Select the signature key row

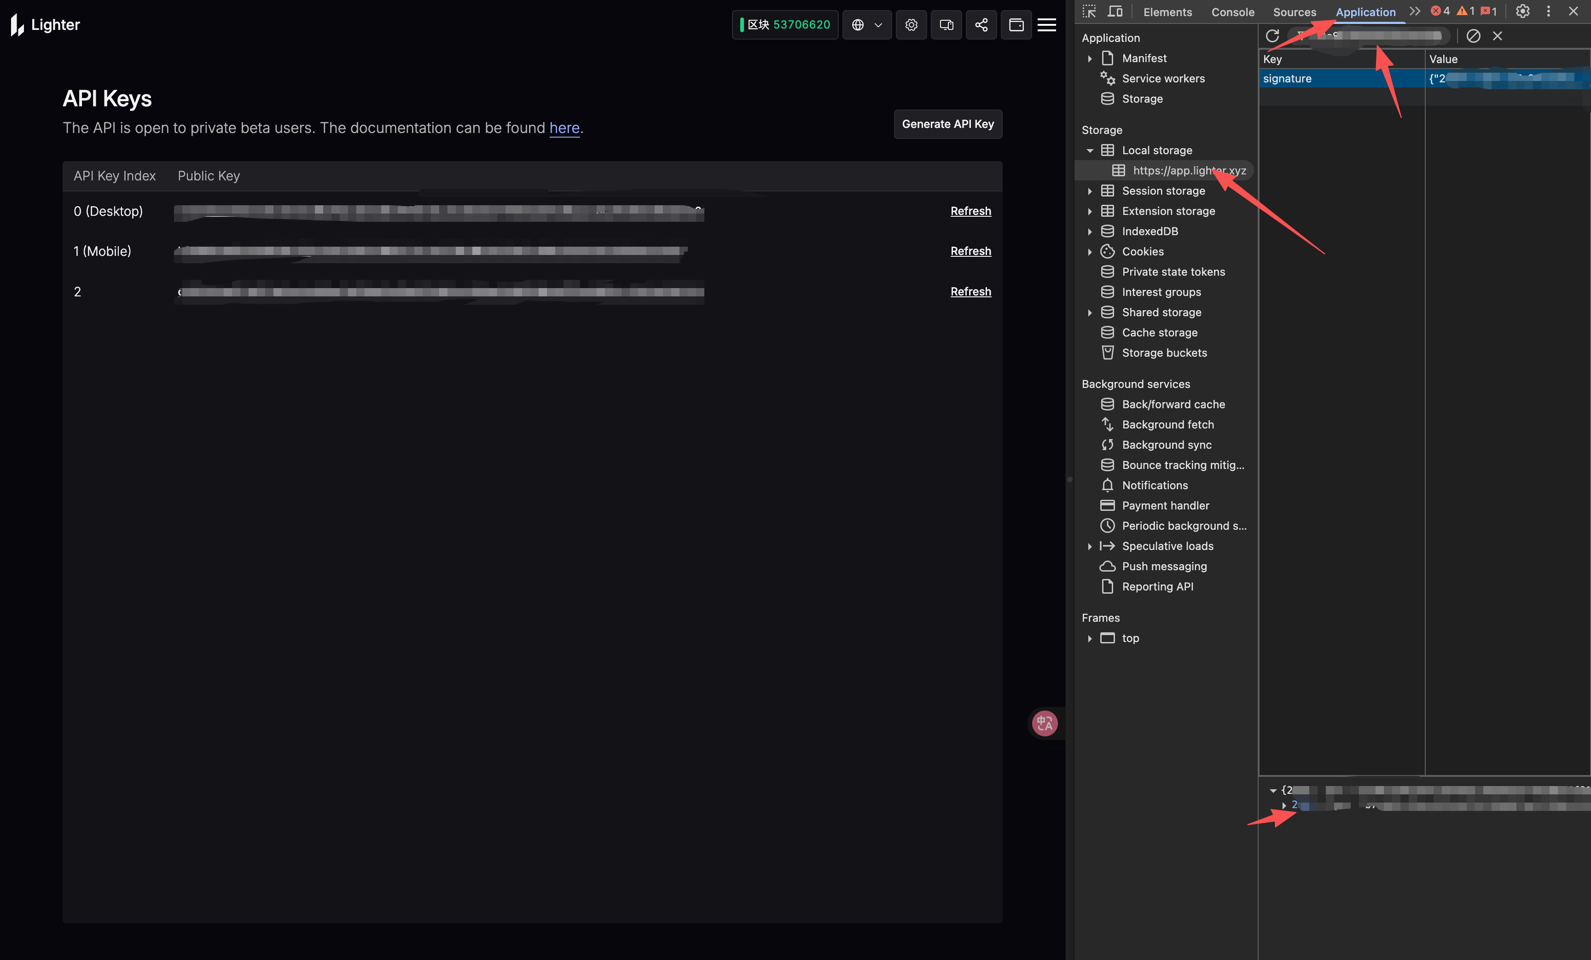coord(1288,79)
